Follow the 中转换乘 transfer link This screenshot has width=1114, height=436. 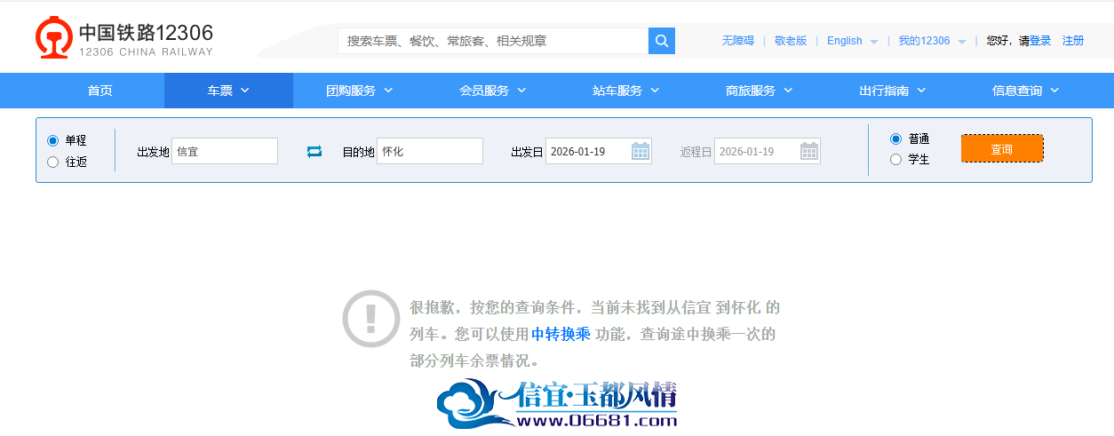[x=561, y=335]
